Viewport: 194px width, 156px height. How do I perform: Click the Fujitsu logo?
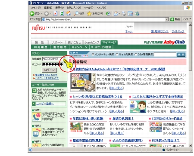[38, 28]
